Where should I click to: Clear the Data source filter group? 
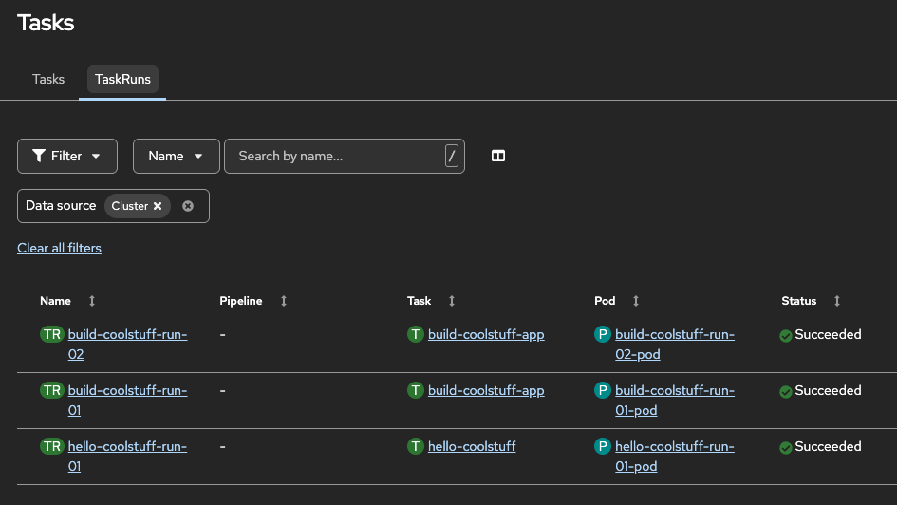pyautogui.click(x=188, y=206)
